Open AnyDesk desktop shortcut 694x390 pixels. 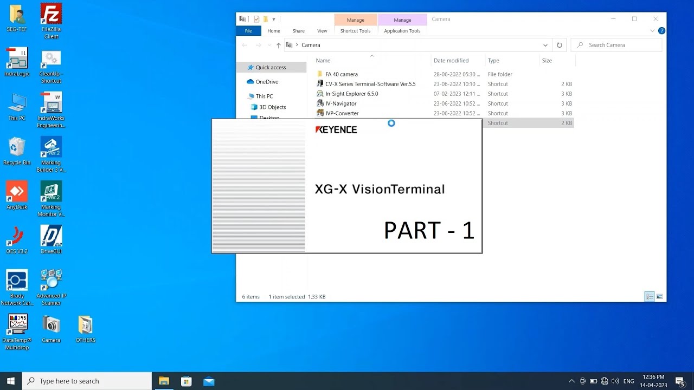pos(17,196)
